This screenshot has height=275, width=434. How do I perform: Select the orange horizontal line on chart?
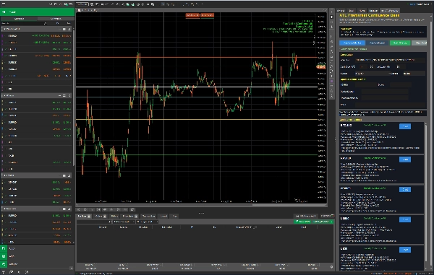[197, 58]
